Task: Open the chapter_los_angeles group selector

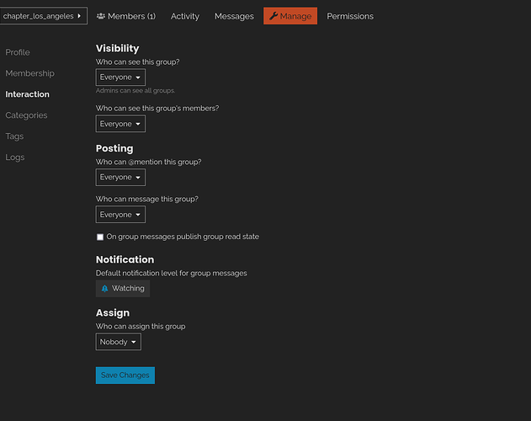Action: [43, 16]
